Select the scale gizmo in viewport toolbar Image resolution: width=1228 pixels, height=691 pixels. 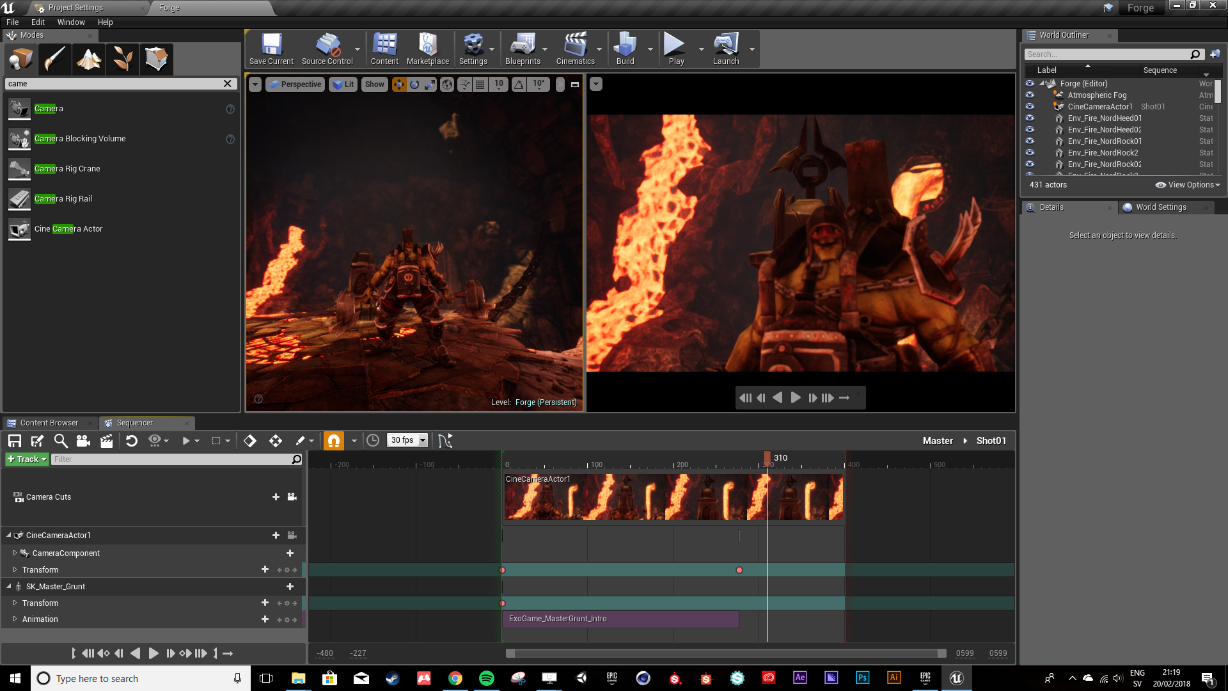pyautogui.click(x=430, y=84)
